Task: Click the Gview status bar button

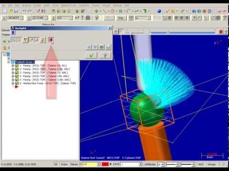Action: pos(64,164)
